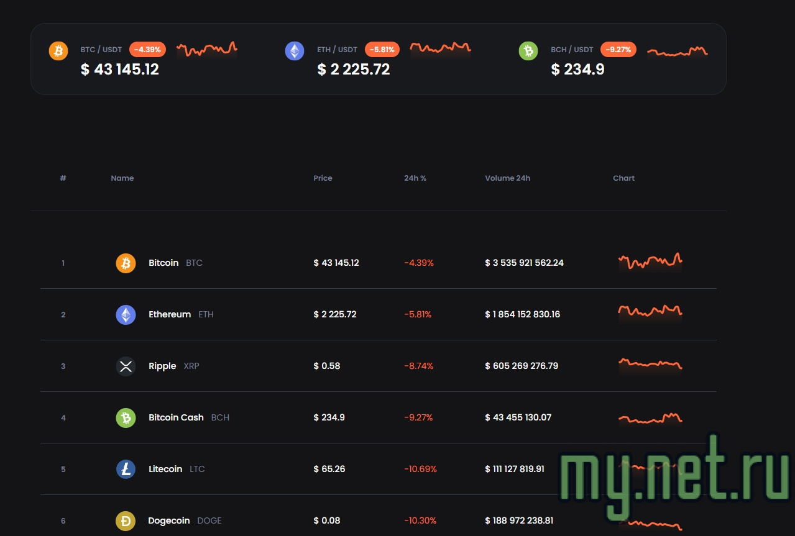Open the Ripple sparkline chart in the table row
The width and height of the screenshot is (795, 536).
click(650, 365)
